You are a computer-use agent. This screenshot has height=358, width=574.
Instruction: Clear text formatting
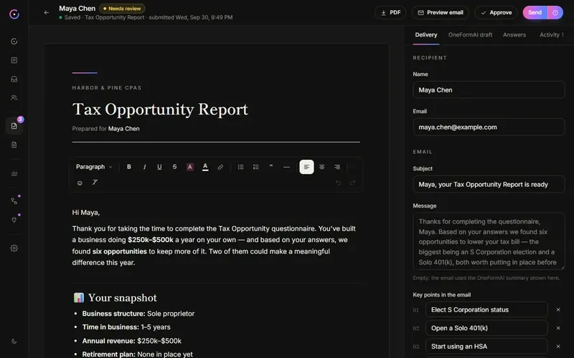tap(95, 183)
